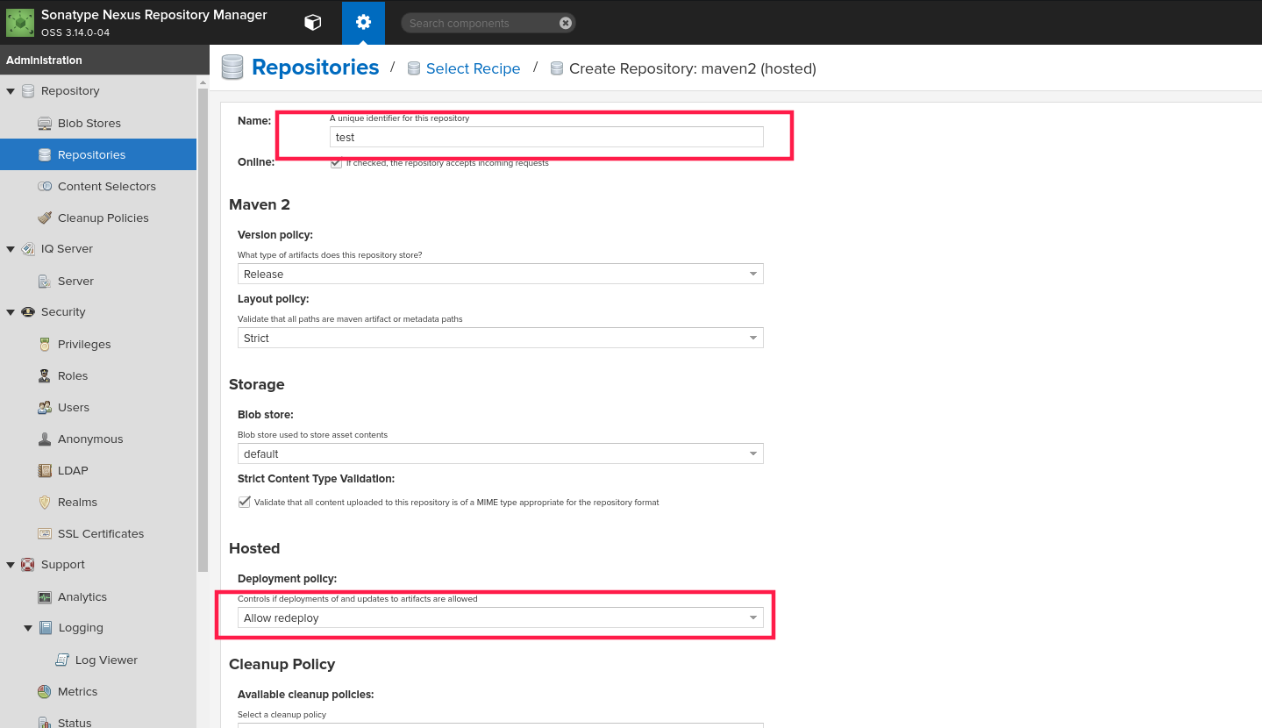Screen dimensions: 1262x728
Task: Click the Repositories header database icon
Action: pos(232,68)
